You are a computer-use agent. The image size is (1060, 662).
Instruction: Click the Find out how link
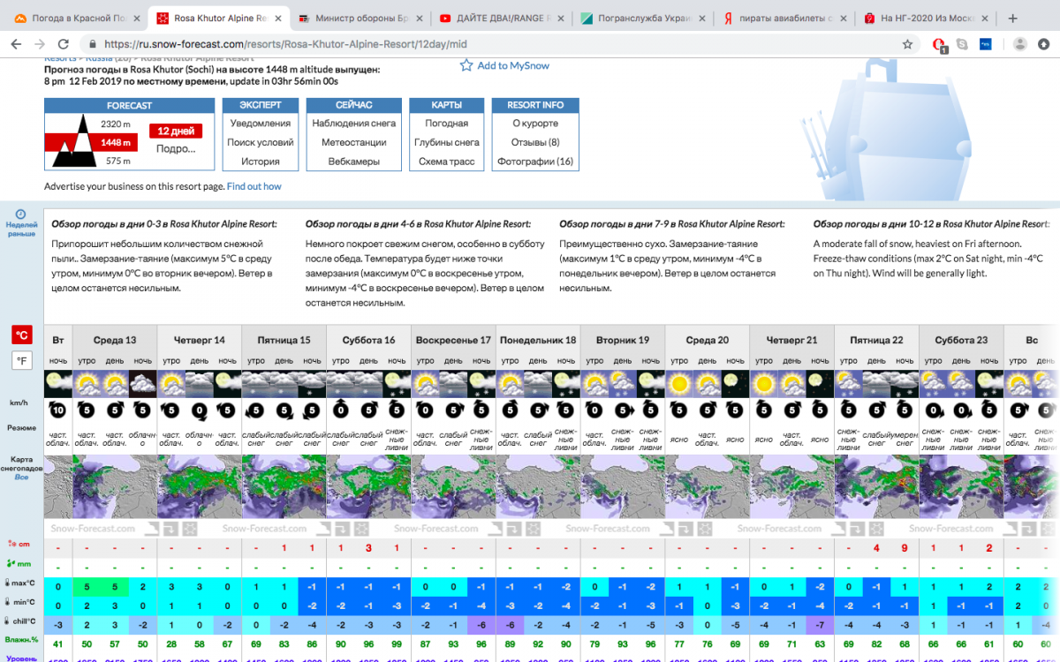254,186
